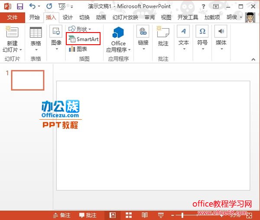Screen dimensions: 260x220
Task: Switch to the View (视图) tab
Action: 166,17
